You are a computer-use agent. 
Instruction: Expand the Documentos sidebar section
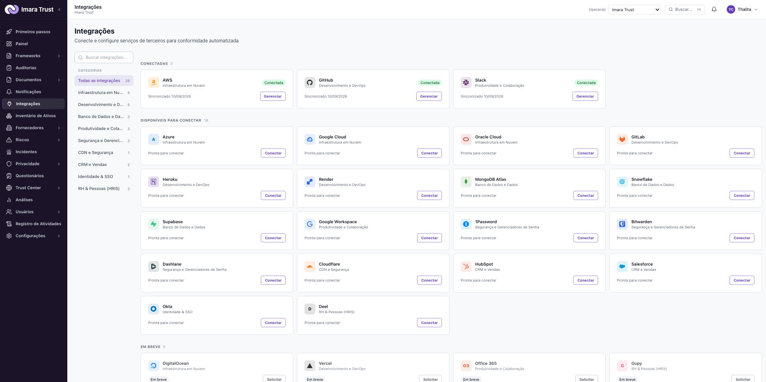[34, 80]
